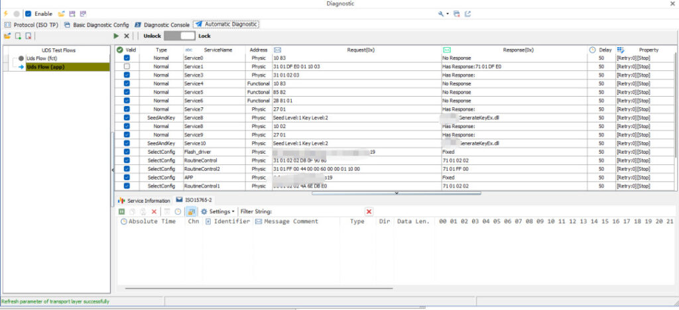Open the Settings dropdown in trace toolbar
The height and width of the screenshot is (310, 679).
(218, 211)
